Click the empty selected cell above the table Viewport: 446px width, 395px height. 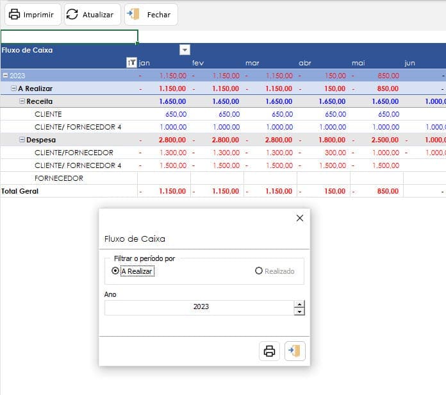coord(69,37)
